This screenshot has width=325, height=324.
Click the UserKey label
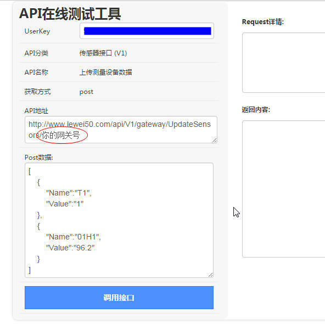pos(37,31)
